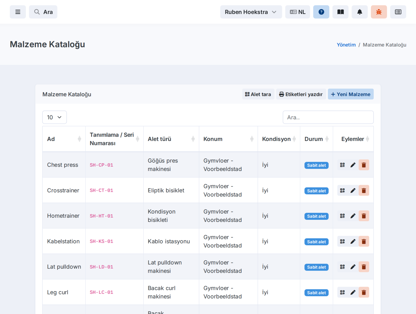Click the Yeni Malzeme button
The height and width of the screenshot is (314, 416).
click(350, 94)
